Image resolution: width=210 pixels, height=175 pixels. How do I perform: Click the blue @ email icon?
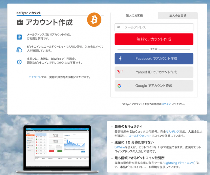click(x=19, y=37)
